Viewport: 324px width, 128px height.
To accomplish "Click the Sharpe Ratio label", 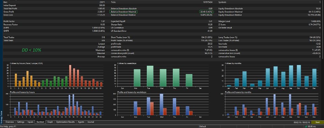I will (116, 25).
